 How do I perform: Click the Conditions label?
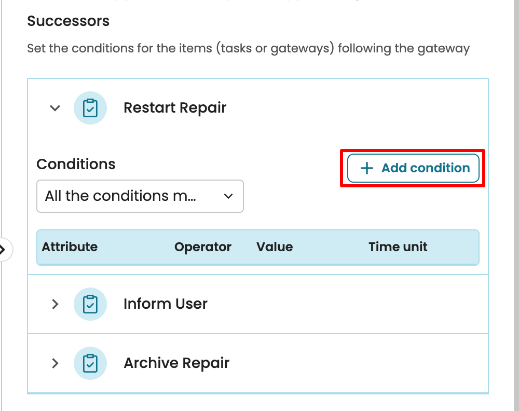pyautogui.click(x=76, y=165)
